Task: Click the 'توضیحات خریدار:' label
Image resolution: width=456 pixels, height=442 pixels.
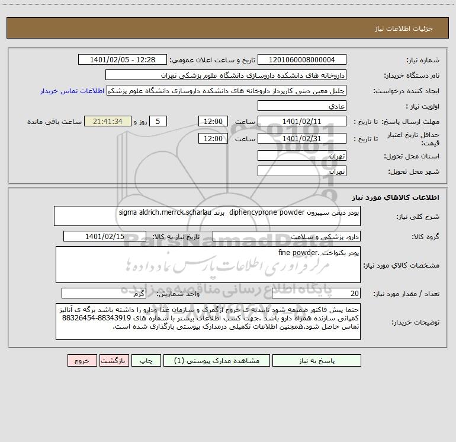Action: tap(416, 322)
